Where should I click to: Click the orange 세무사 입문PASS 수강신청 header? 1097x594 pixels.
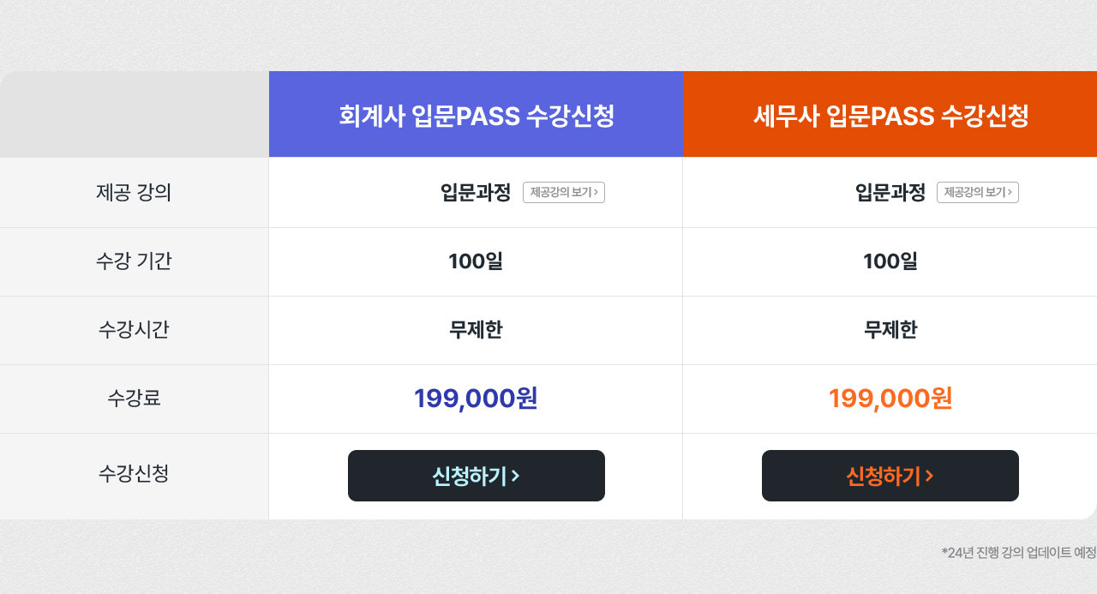[x=890, y=115]
